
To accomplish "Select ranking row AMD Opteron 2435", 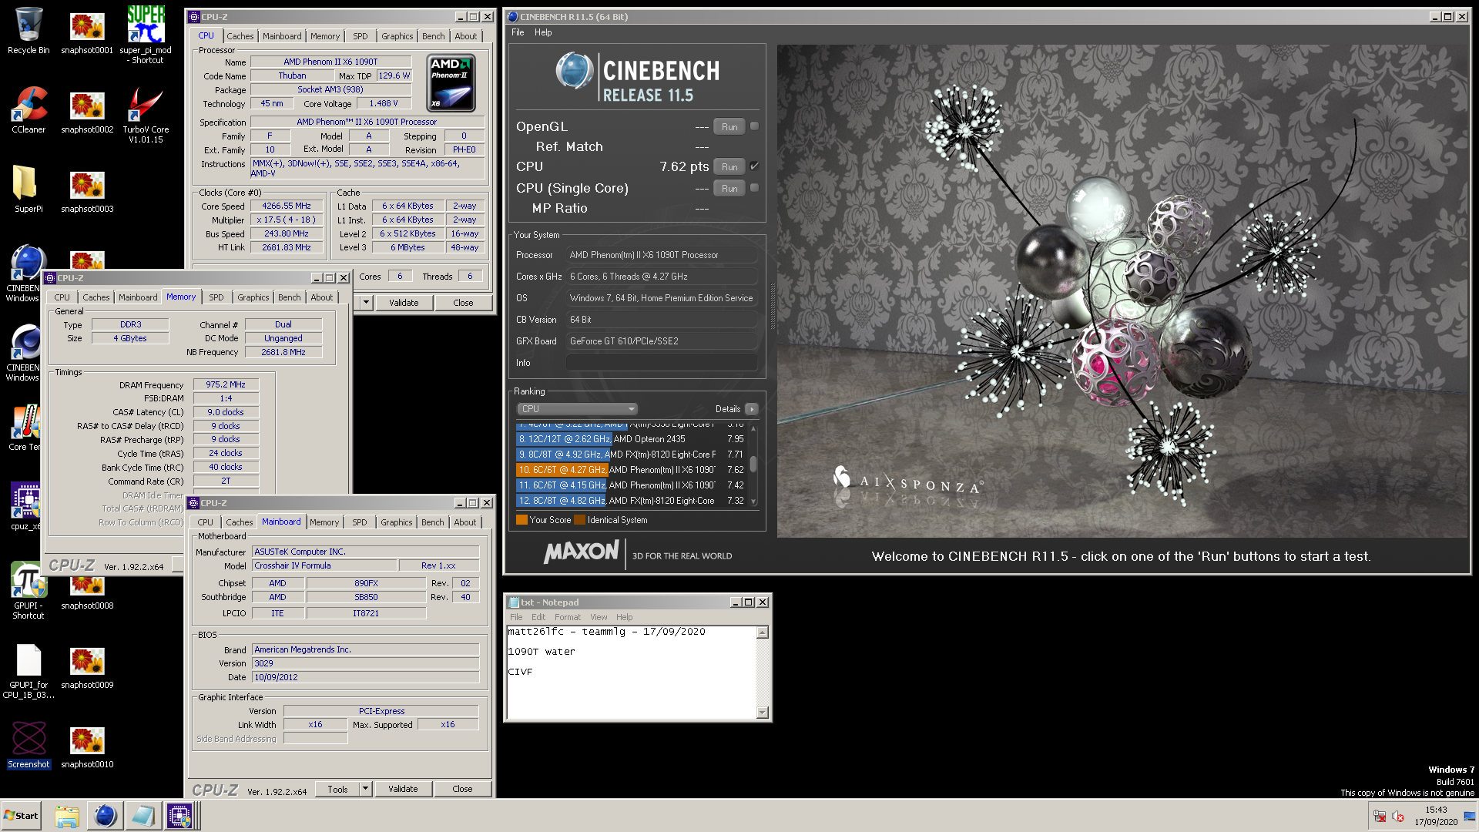I will coord(632,439).
